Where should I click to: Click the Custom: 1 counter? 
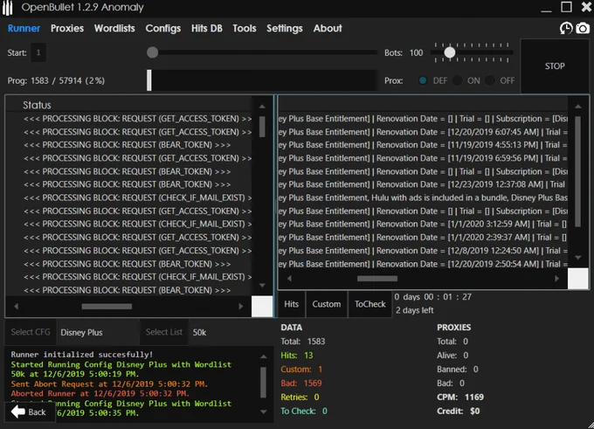[x=301, y=370]
